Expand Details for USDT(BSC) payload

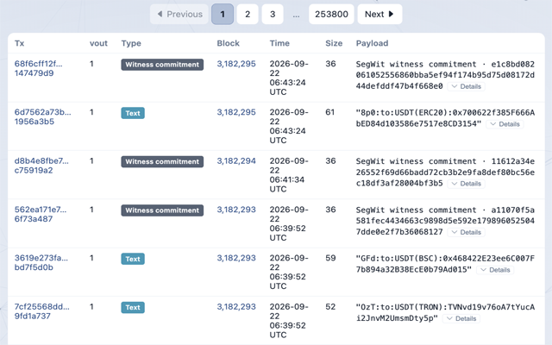(495, 270)
